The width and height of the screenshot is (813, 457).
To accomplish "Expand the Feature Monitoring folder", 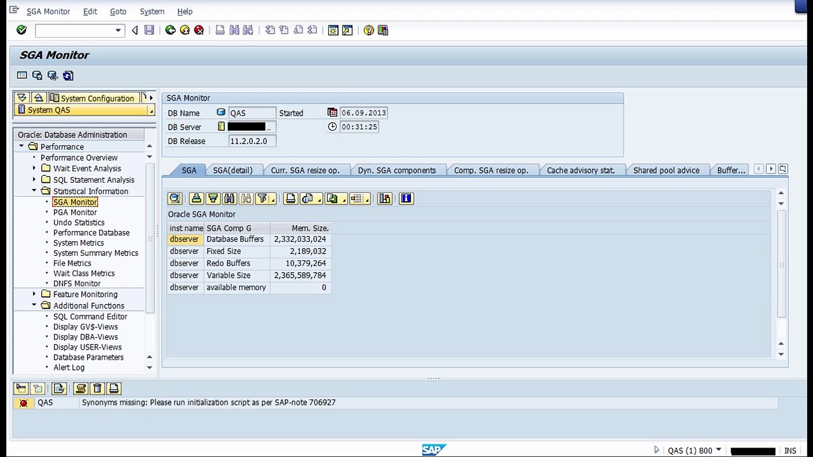I will (34, 294).
